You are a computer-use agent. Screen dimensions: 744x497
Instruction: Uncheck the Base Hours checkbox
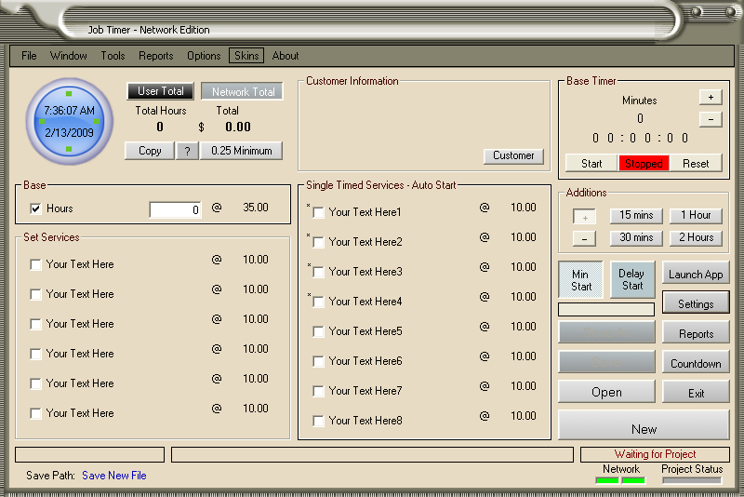pyautogui.click(x=35, y=208)
